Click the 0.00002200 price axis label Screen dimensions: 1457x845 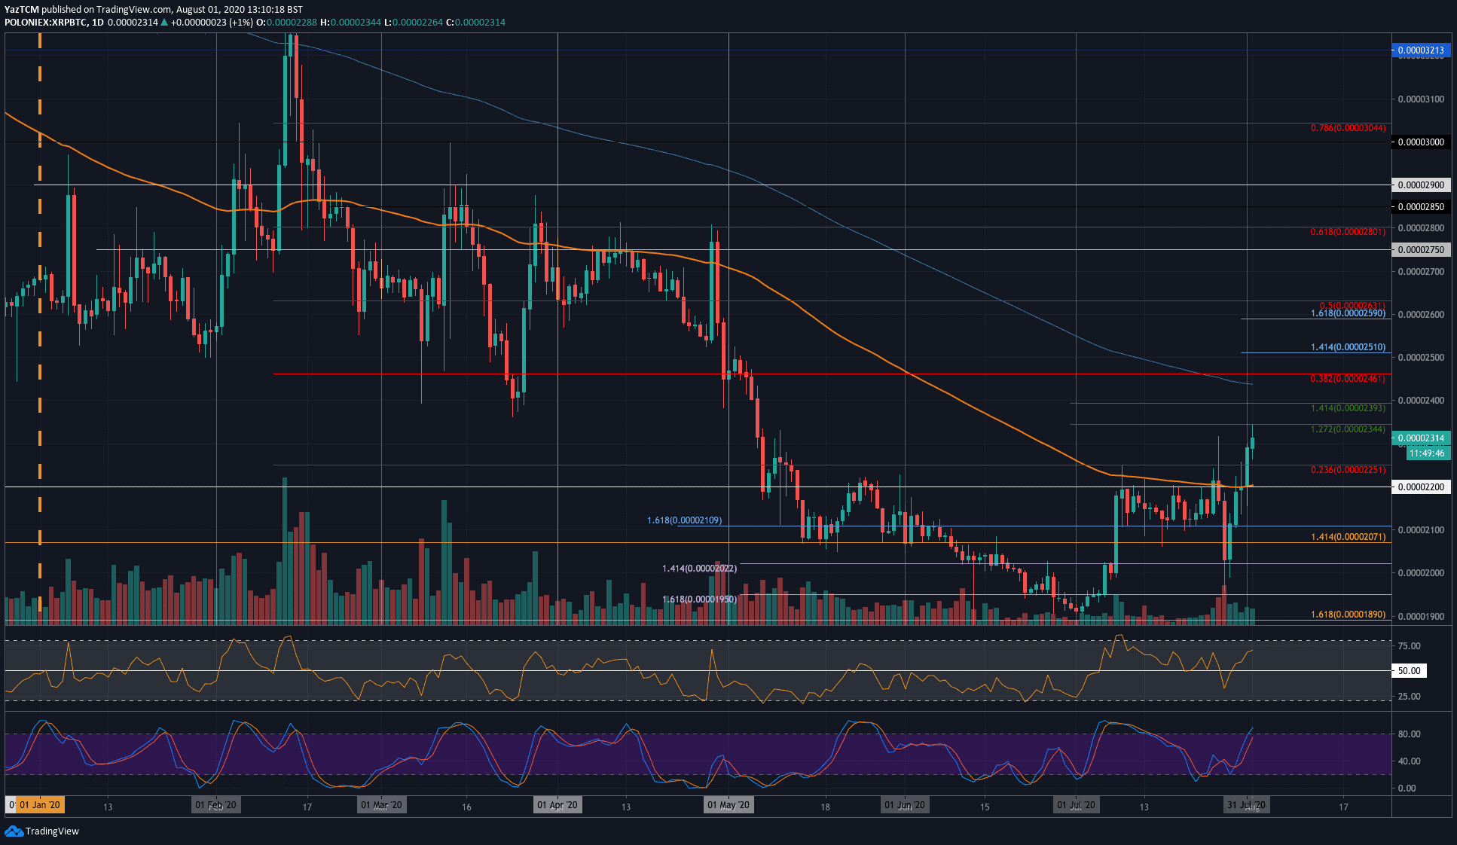coord(1421,487)
